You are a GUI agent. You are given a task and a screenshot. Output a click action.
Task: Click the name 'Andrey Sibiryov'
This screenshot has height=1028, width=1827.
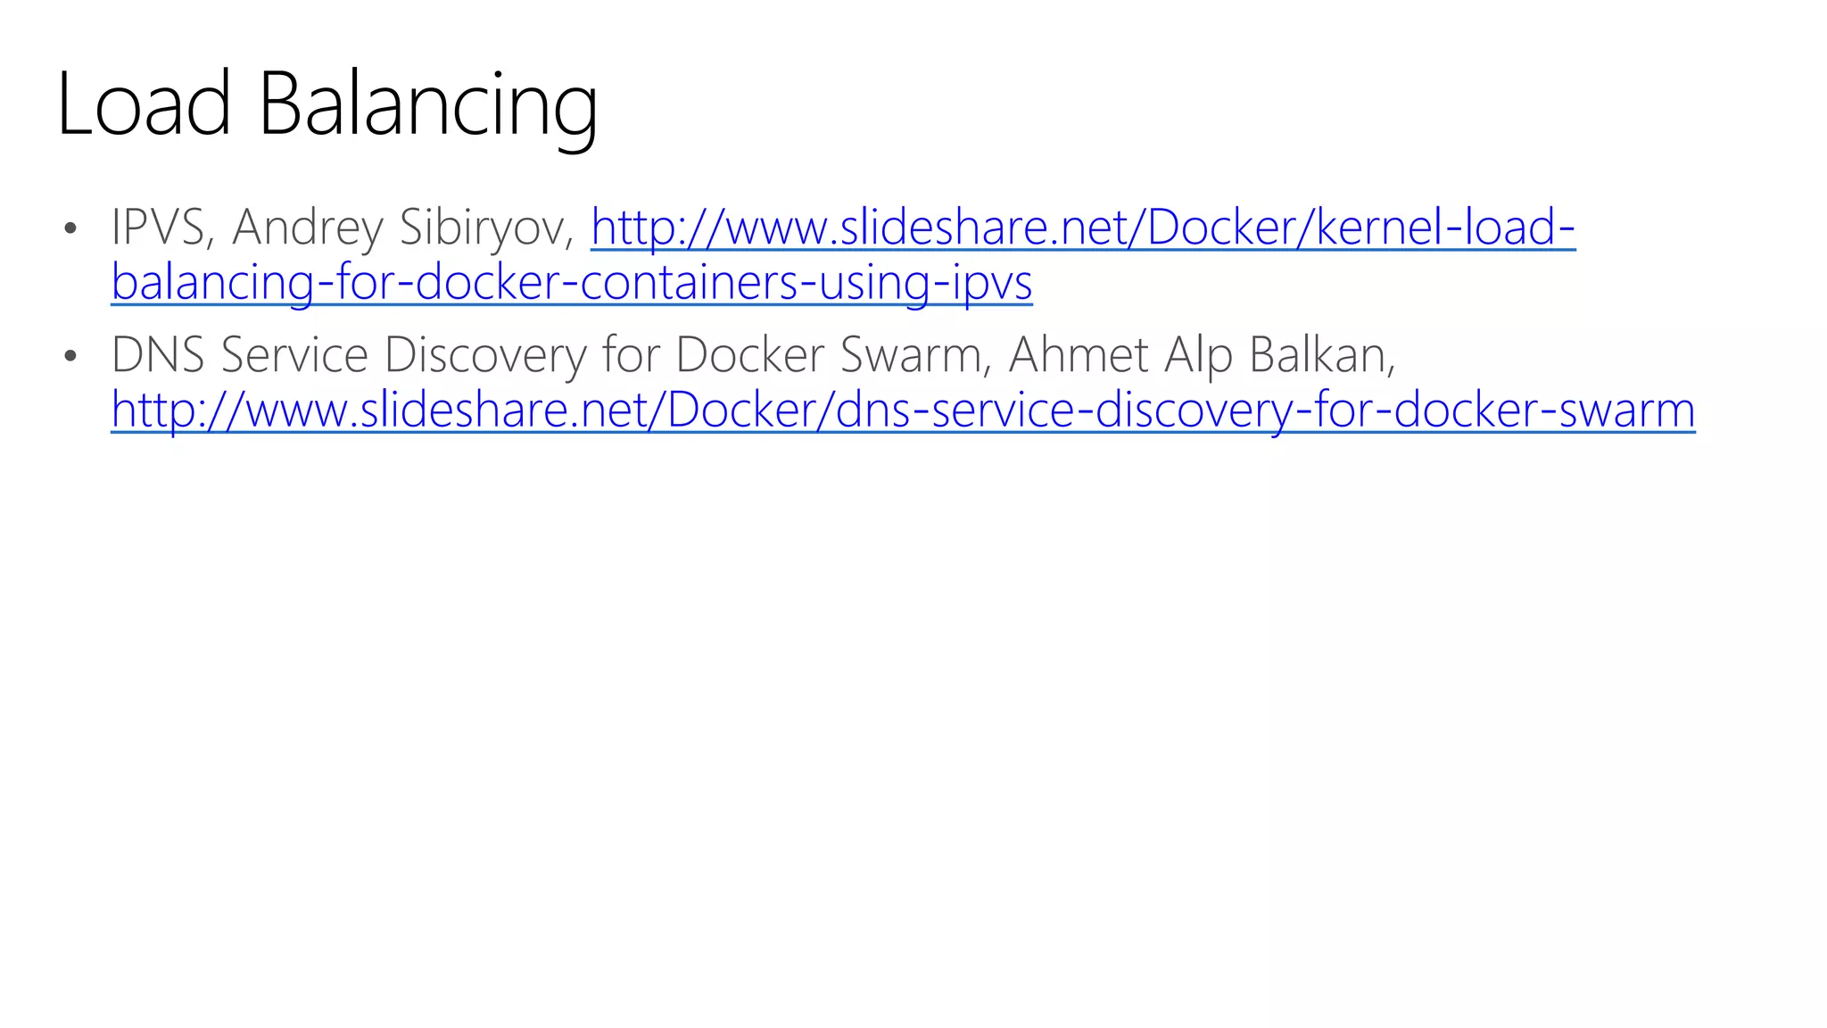403,228
